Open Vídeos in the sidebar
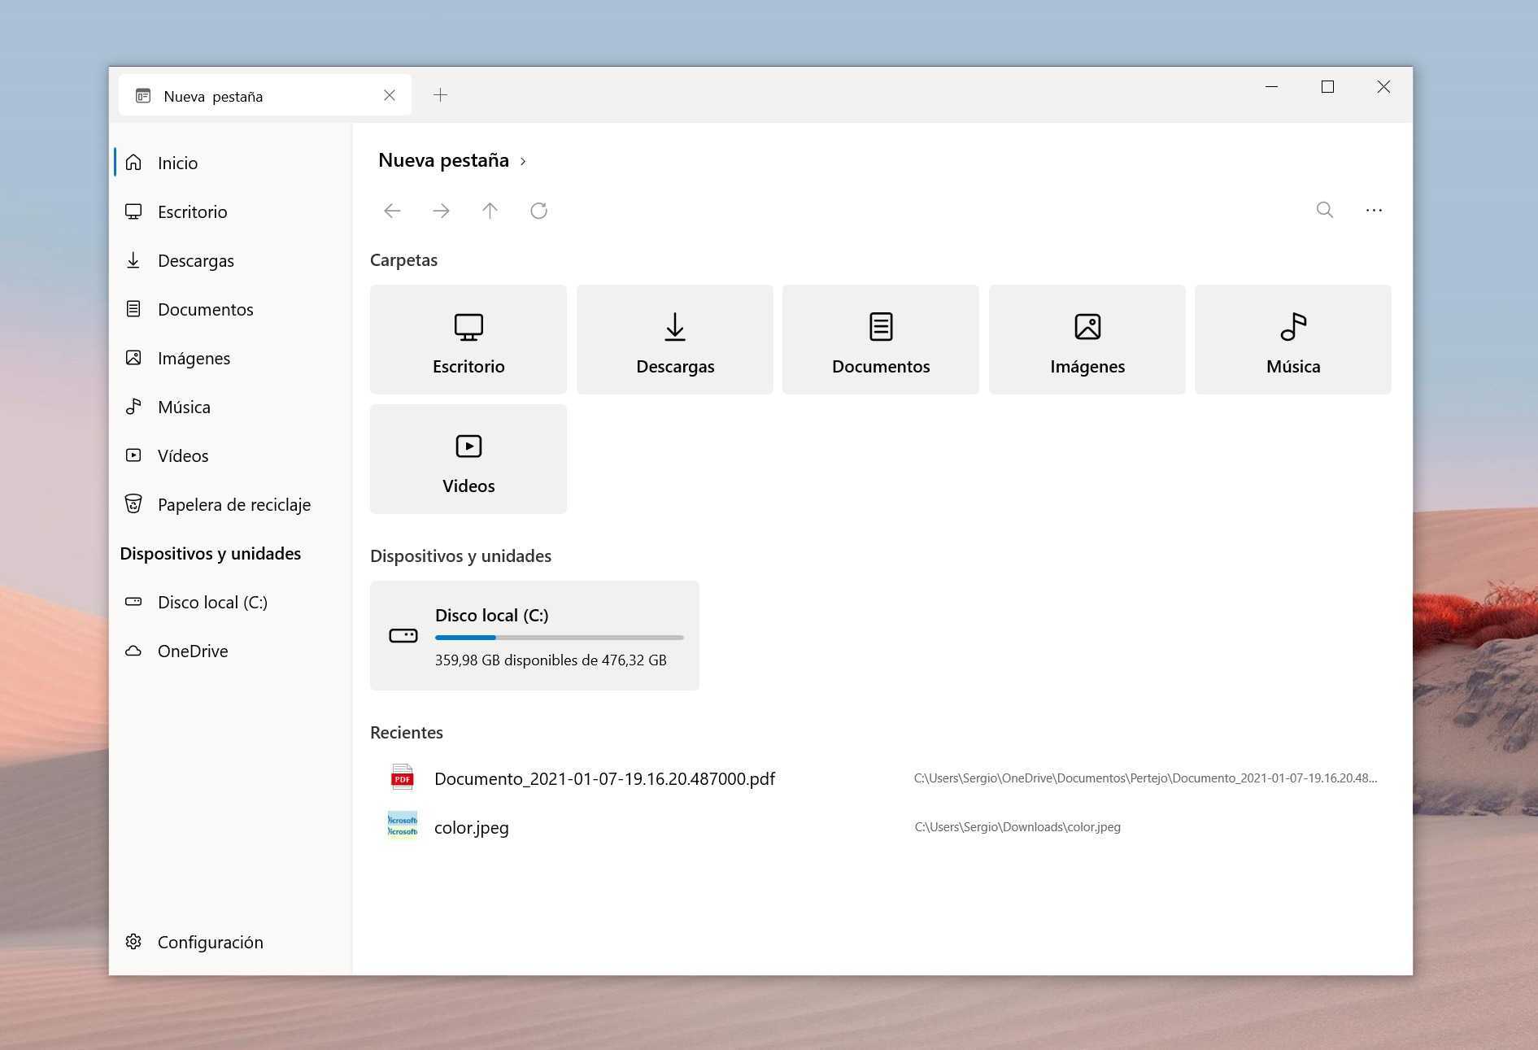This screenshot has width=1538, height=1050. tap(231, 455)
